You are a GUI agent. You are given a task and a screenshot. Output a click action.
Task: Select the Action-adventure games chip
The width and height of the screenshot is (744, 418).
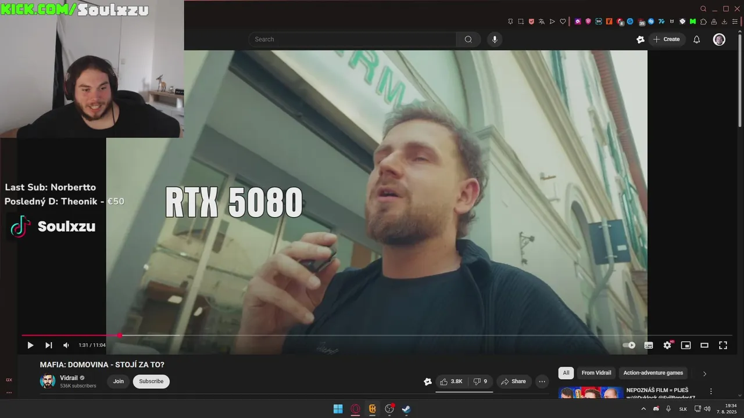pos(653,373)
